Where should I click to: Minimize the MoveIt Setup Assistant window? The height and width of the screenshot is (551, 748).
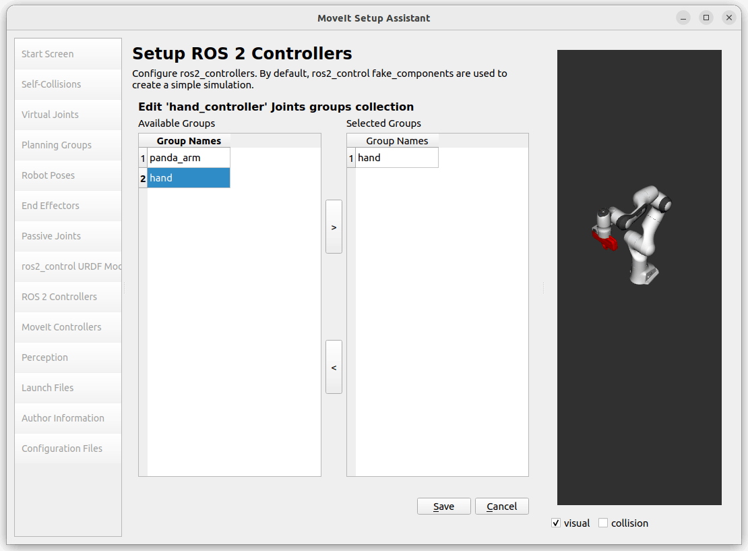tap(683, 18)
